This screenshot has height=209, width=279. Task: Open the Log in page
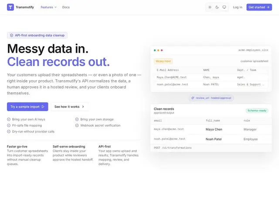[x=238, y=7]
